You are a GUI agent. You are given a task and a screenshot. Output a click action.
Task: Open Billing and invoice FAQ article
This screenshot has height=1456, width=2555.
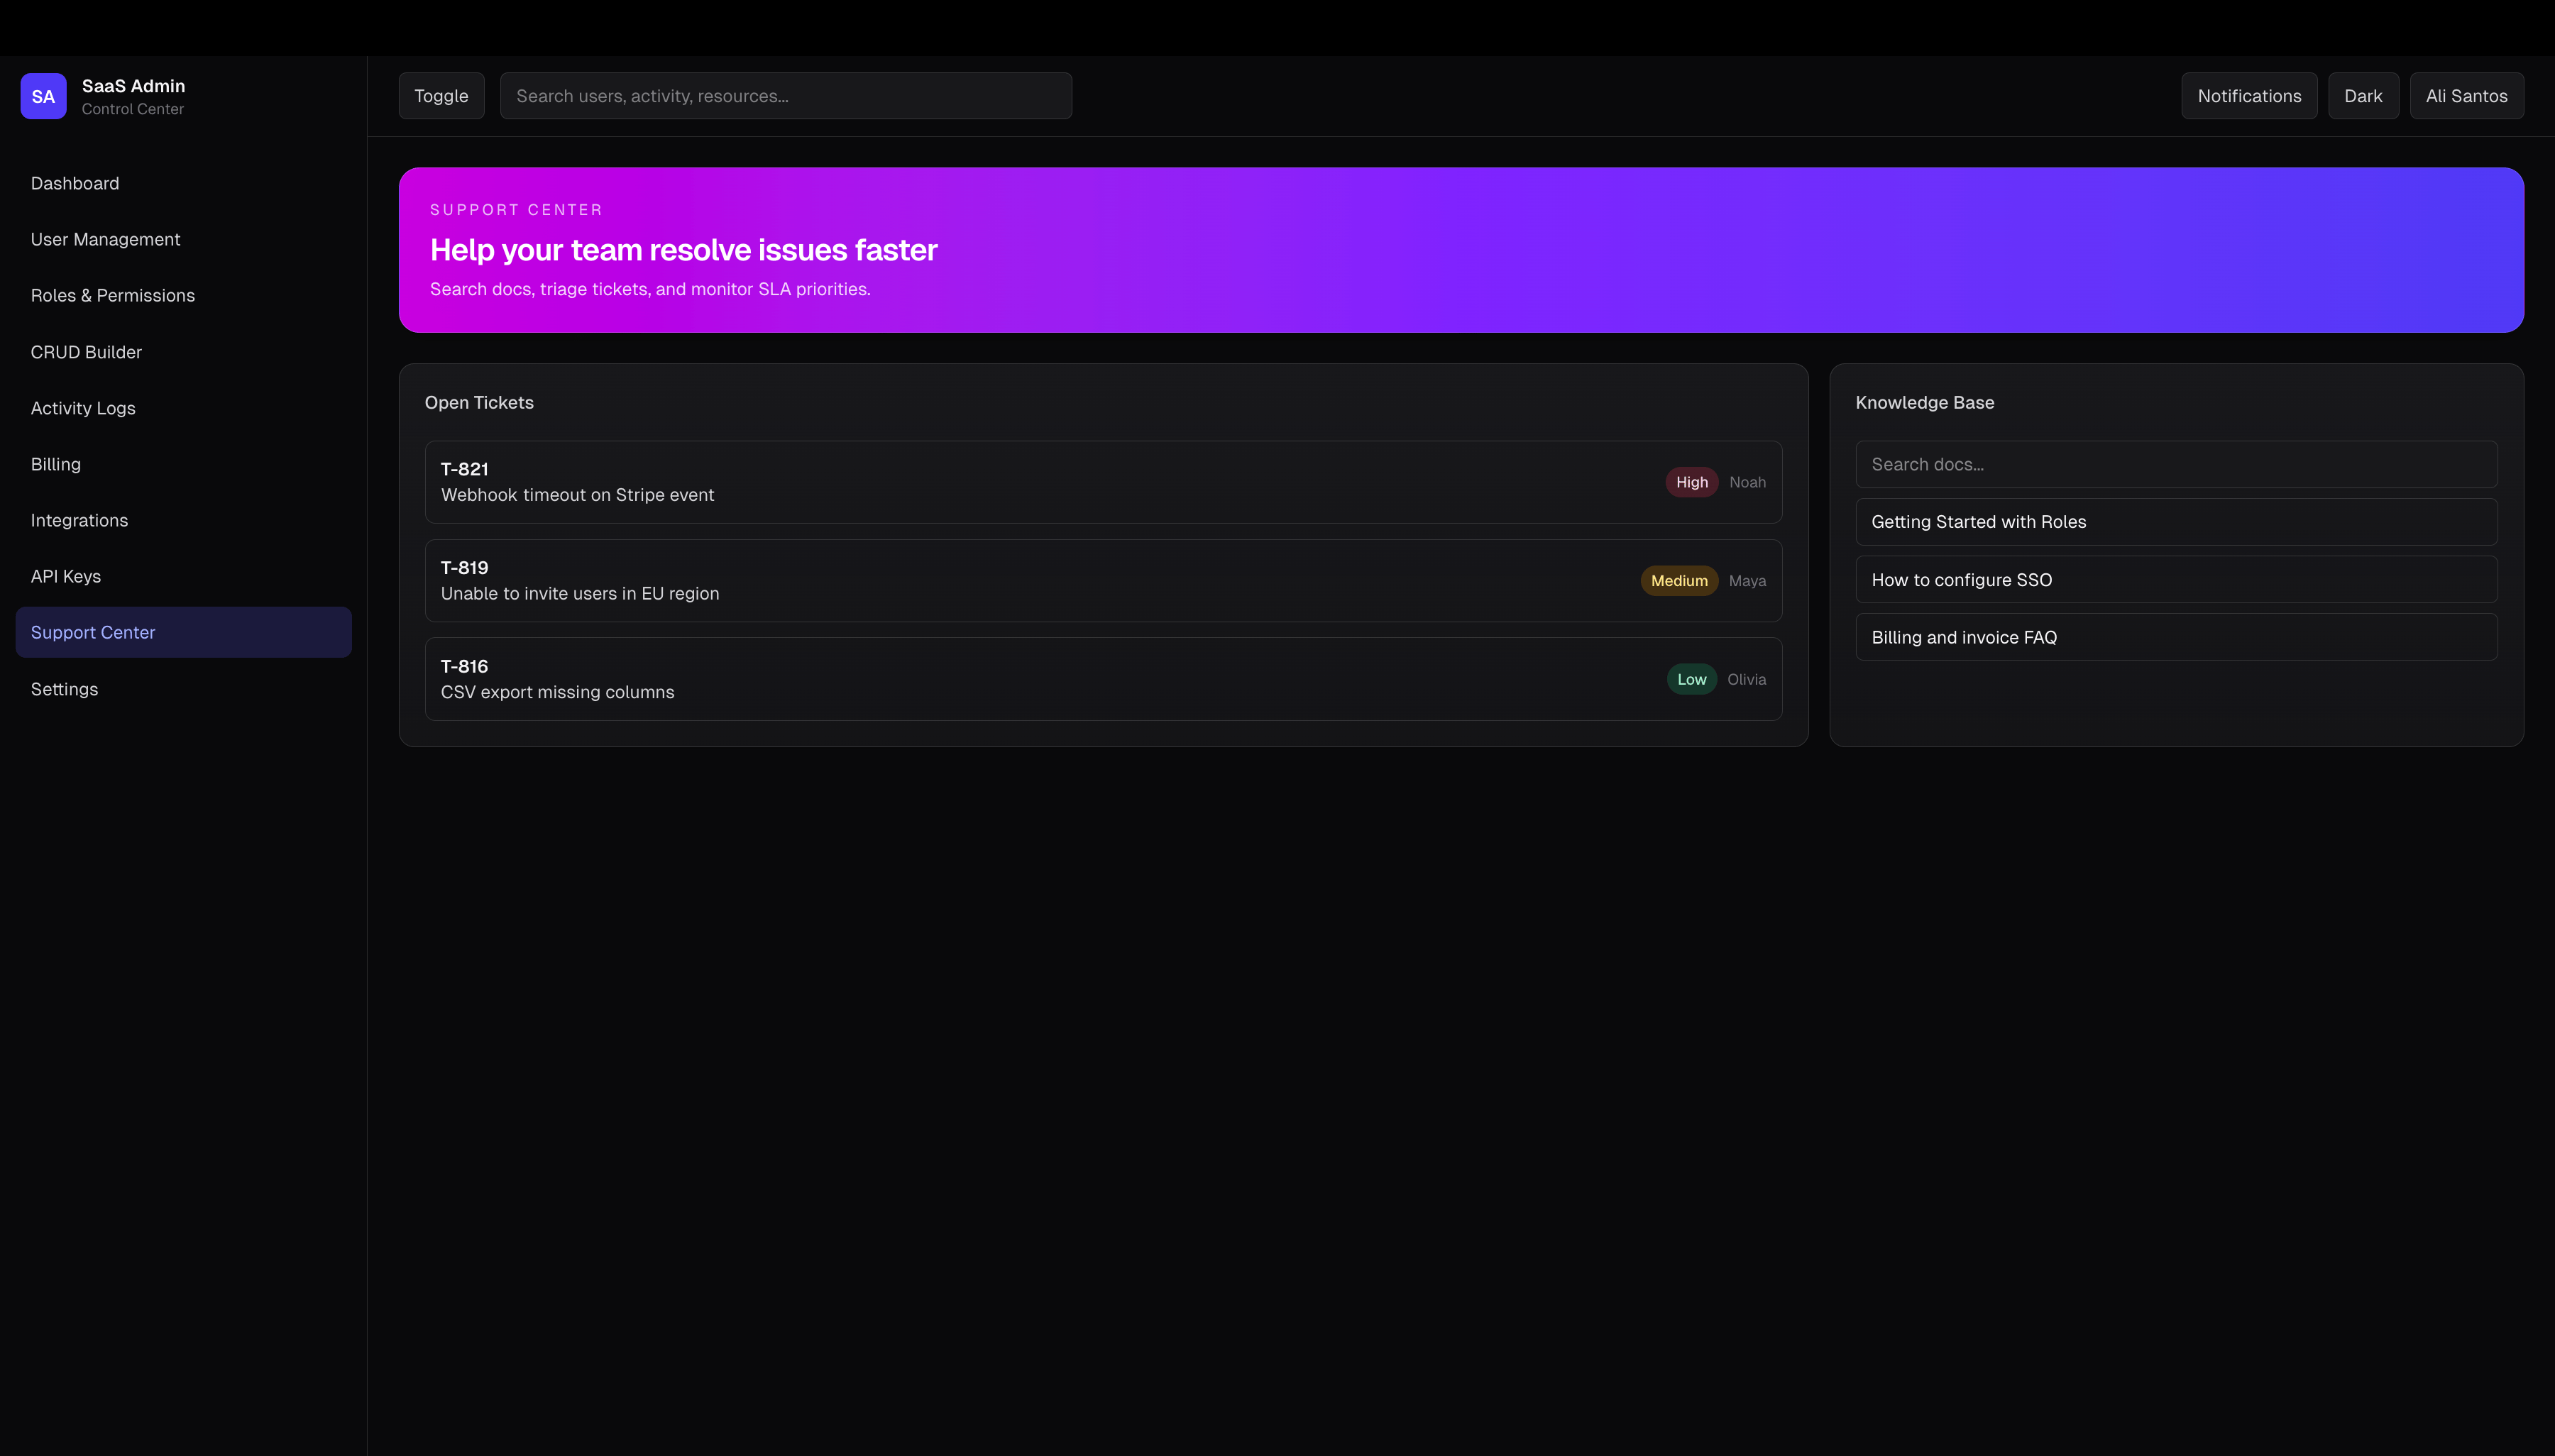coord(2176,637)
